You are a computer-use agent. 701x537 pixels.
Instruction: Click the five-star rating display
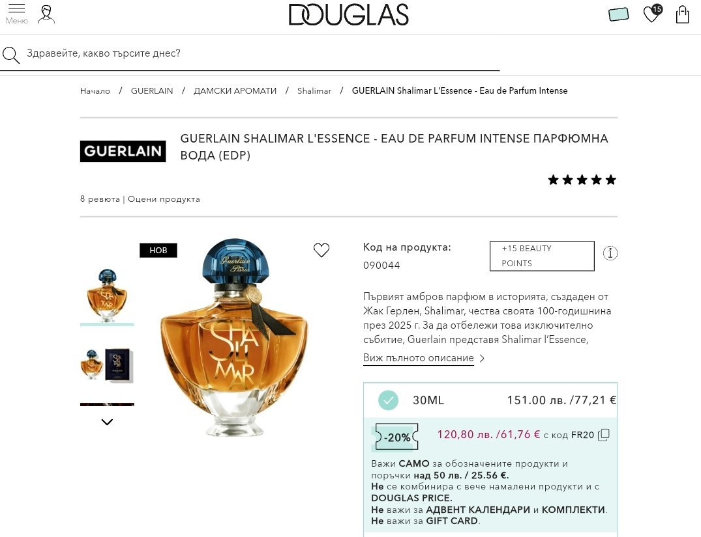[582, 180]
